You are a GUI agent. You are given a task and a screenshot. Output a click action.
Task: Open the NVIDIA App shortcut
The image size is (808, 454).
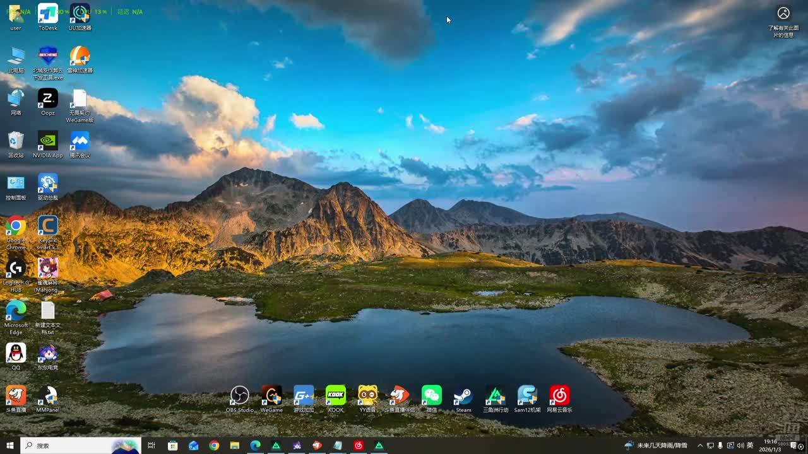[48, 141]
